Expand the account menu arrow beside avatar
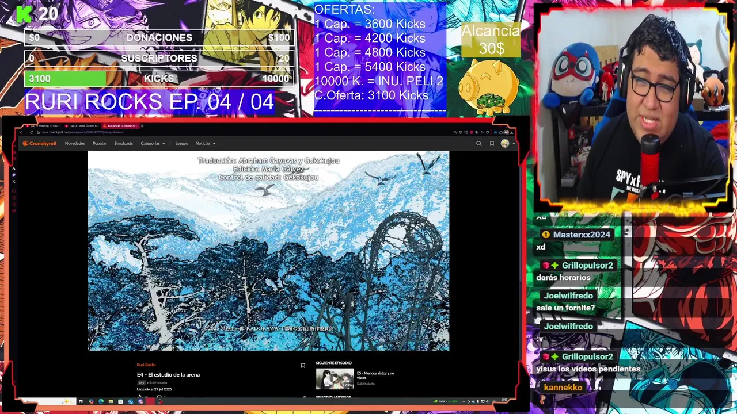737x414 pixels. click(x=514, y=144)
